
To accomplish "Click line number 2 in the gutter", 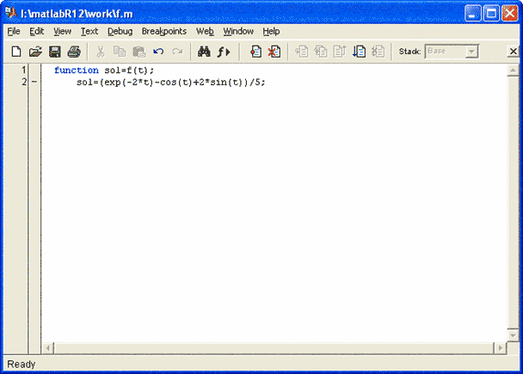I will coord(24,82).
